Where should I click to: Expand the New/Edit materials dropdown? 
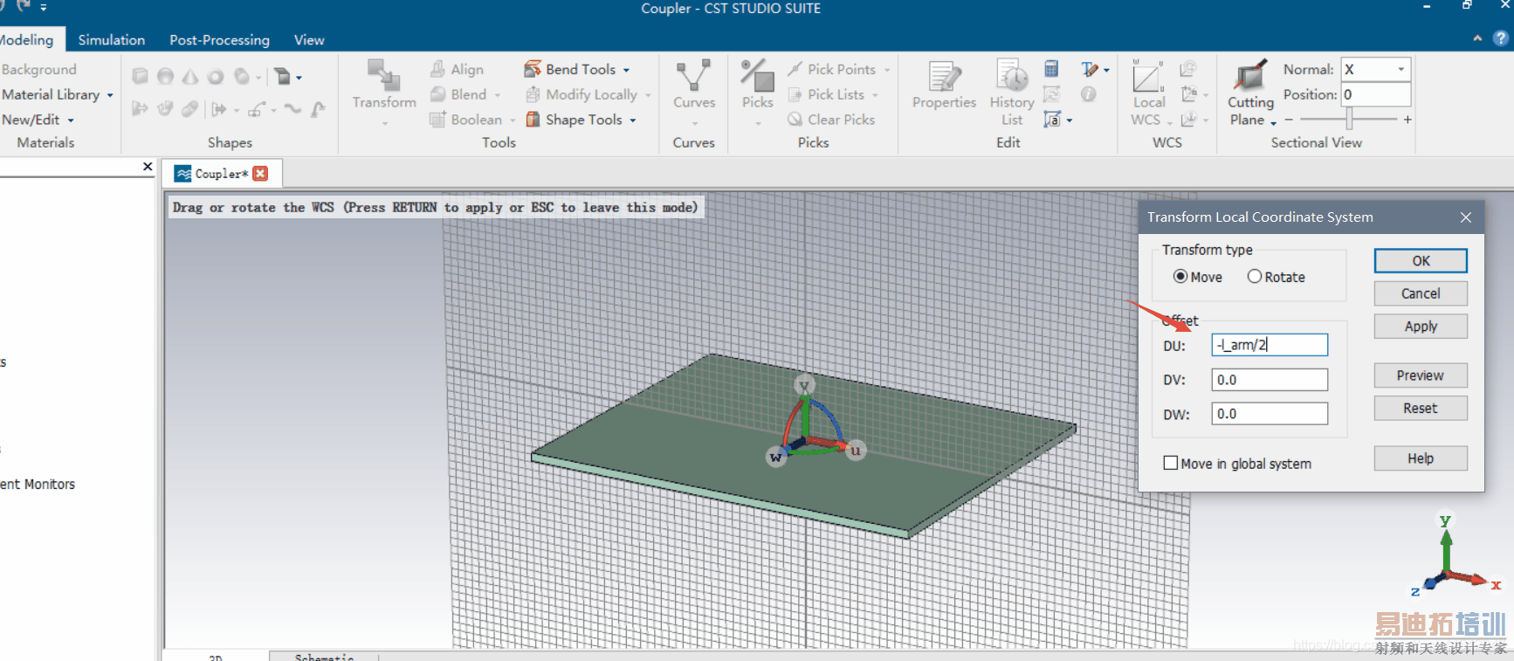click(x=71, y=120)
